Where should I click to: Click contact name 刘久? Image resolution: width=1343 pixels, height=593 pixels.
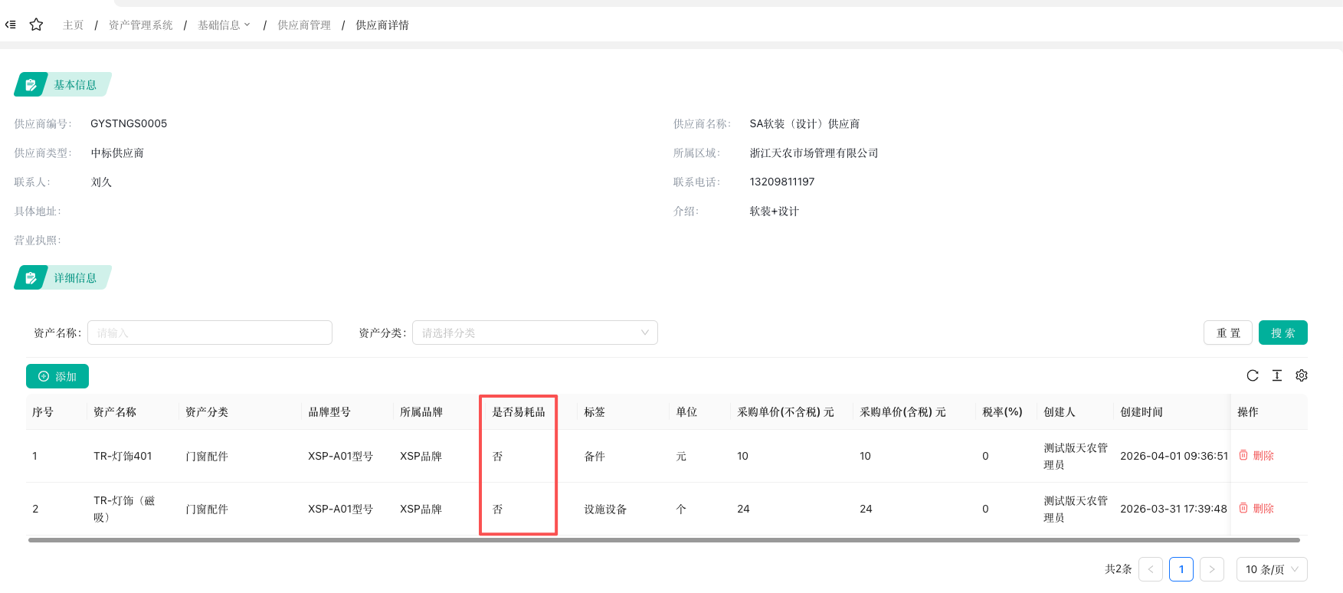coord(101,182)
